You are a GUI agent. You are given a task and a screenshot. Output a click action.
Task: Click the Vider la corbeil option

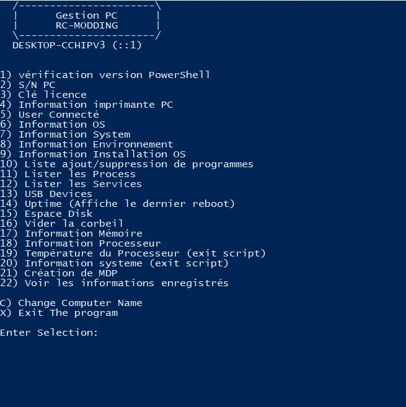(x=61, y=224)
